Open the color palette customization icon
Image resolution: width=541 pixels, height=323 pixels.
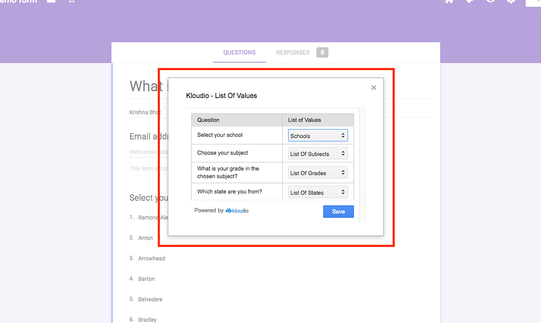tap(469, 1)
